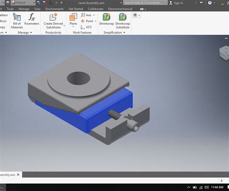The height and width of the screenshot is (191, 229).
Task: Expand the Create Derived Substitutes dropdown arrow
Action: point(64,26)
